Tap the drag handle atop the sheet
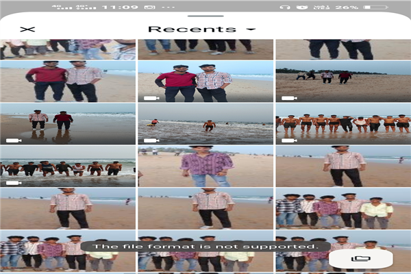 point(205,15)
